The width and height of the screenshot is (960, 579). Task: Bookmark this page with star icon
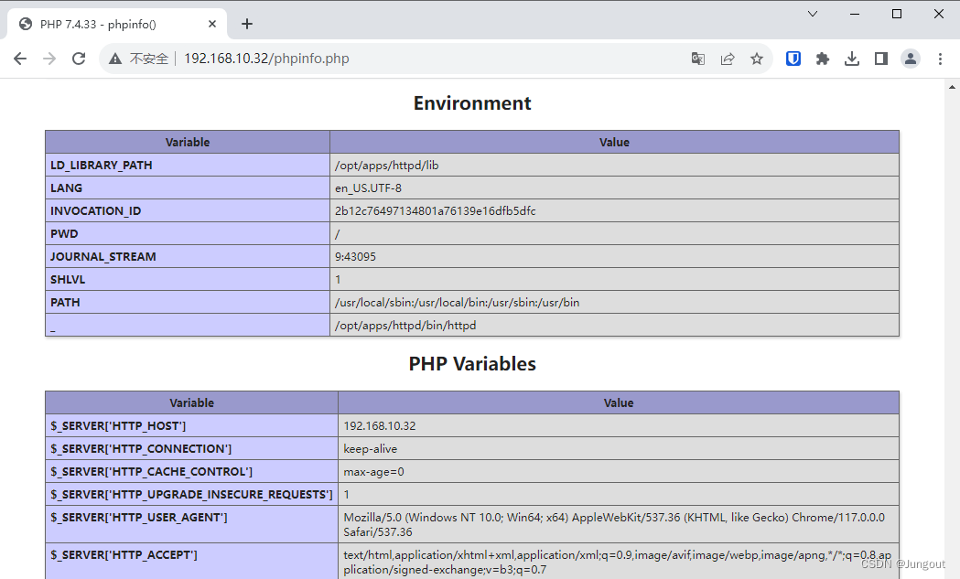click(757, 59)
